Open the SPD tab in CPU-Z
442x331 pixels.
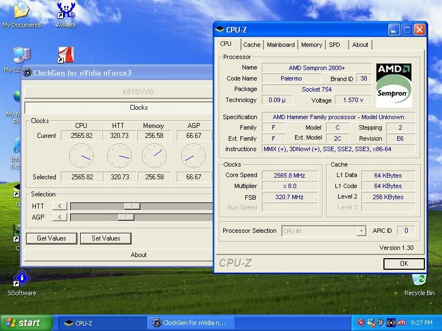(x=336, y=45)
